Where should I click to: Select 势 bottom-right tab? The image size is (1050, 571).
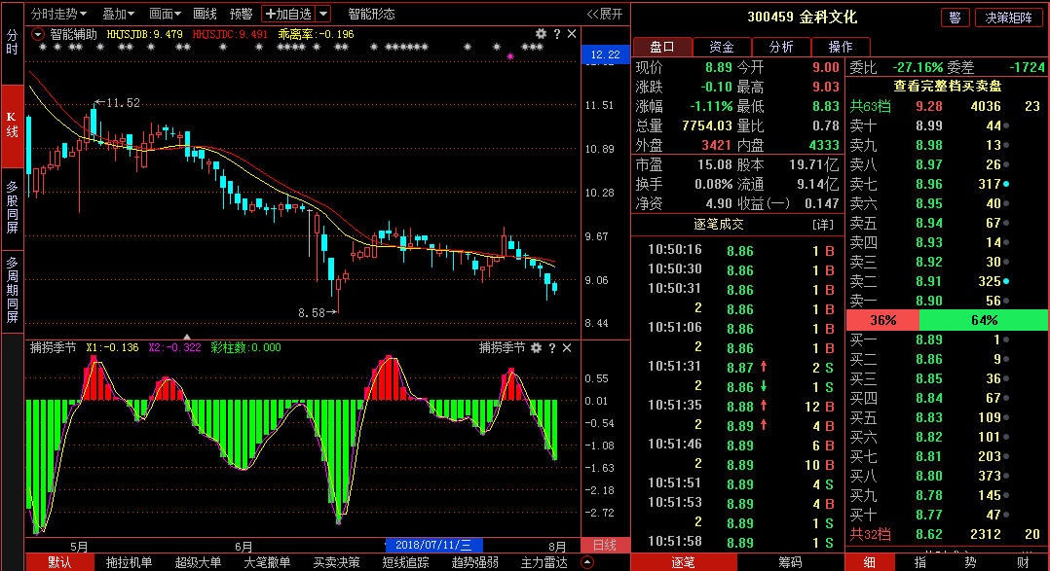coord(970,562)
